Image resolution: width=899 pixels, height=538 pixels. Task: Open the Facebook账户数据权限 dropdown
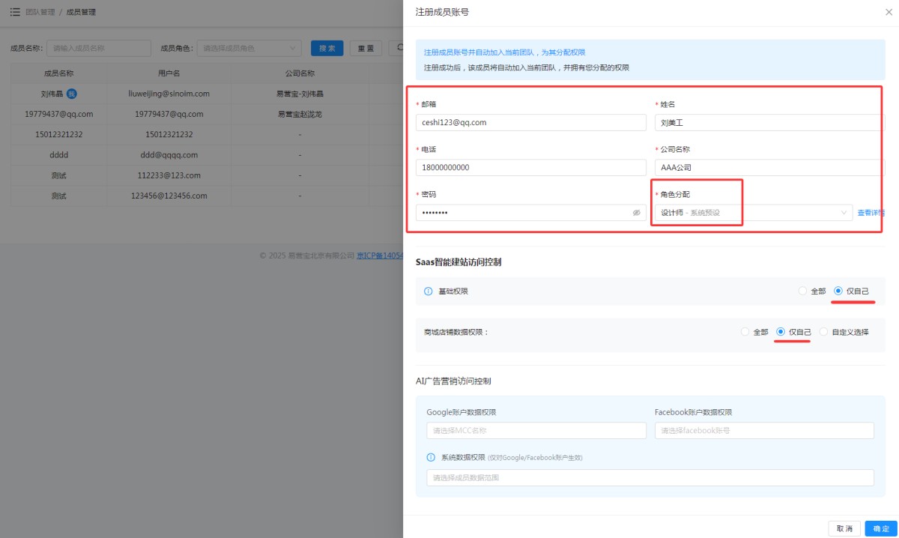(764, 431)
